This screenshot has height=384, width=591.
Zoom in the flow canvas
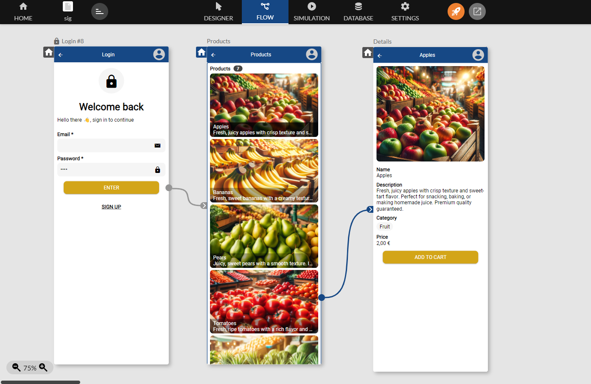[43, 367]
